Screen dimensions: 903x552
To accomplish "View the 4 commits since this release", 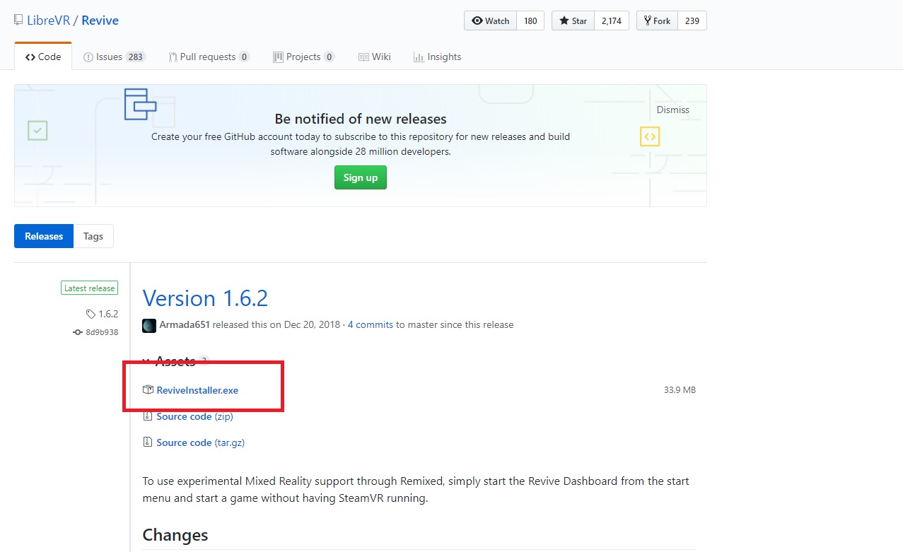I will tap(370, 325).
